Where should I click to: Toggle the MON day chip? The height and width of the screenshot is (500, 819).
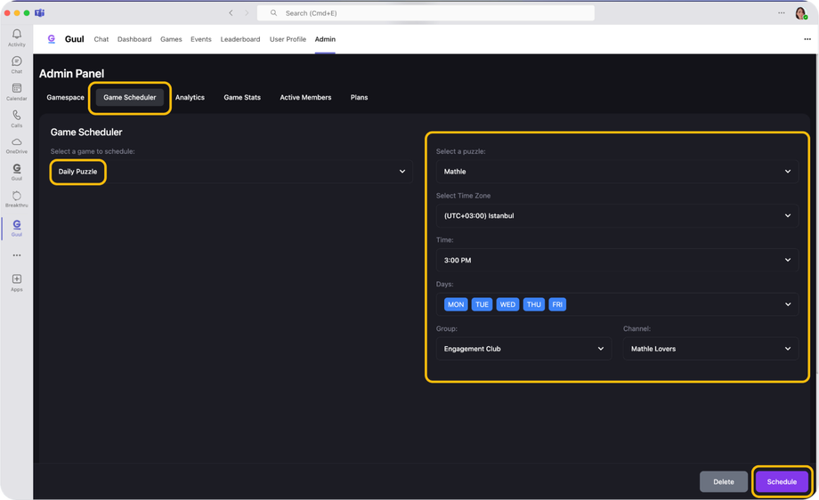456,304
